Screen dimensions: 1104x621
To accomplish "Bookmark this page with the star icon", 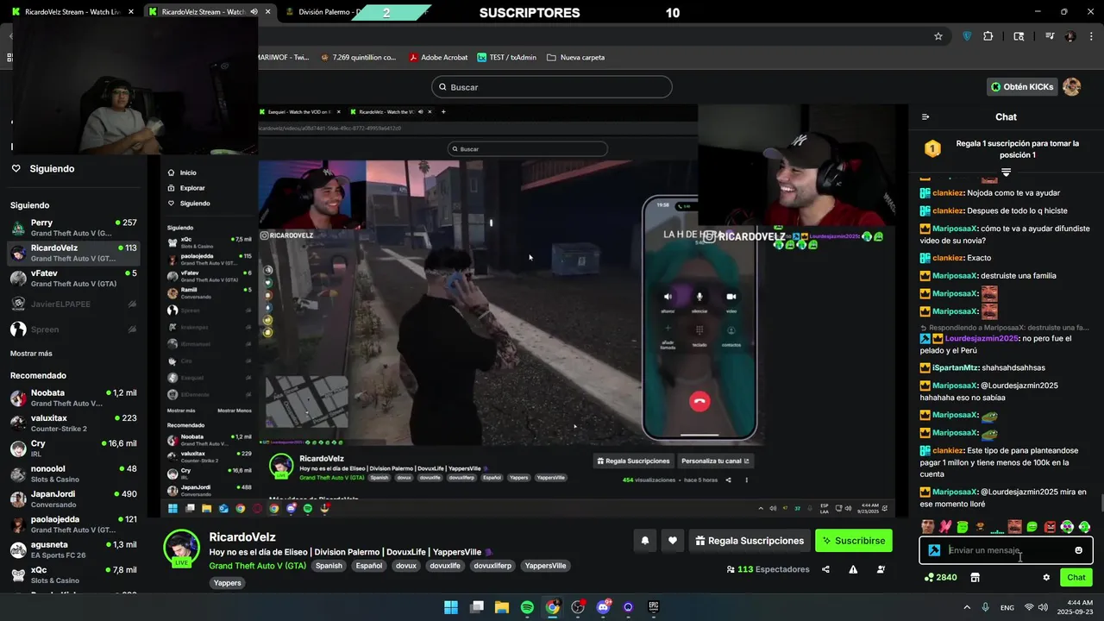I will [938, 36].
